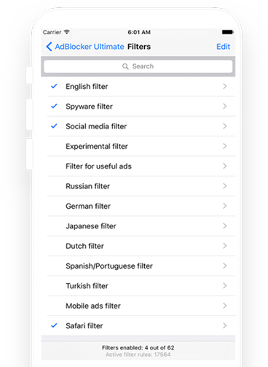Open Spanish/Portuguese filter entry

141,266
